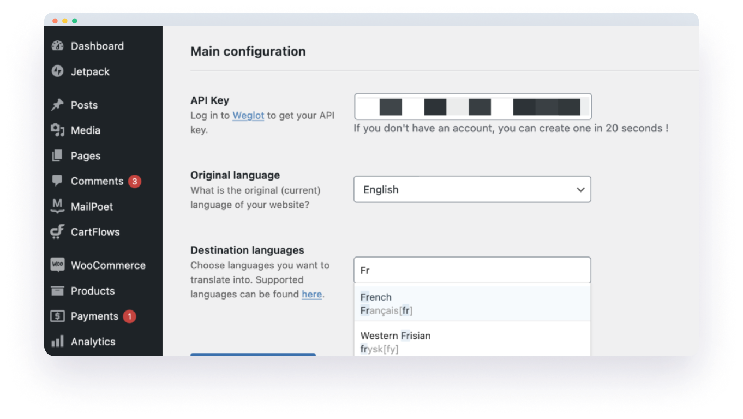Image resolution: width=743 pixels, height=419 pixels.
Task: Select French from the language suggestions
Action: (x=472, y=303)
